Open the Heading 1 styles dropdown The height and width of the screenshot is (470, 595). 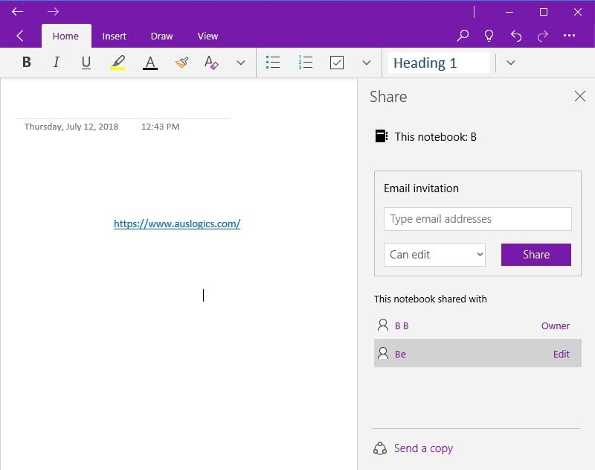click(510, 63)
